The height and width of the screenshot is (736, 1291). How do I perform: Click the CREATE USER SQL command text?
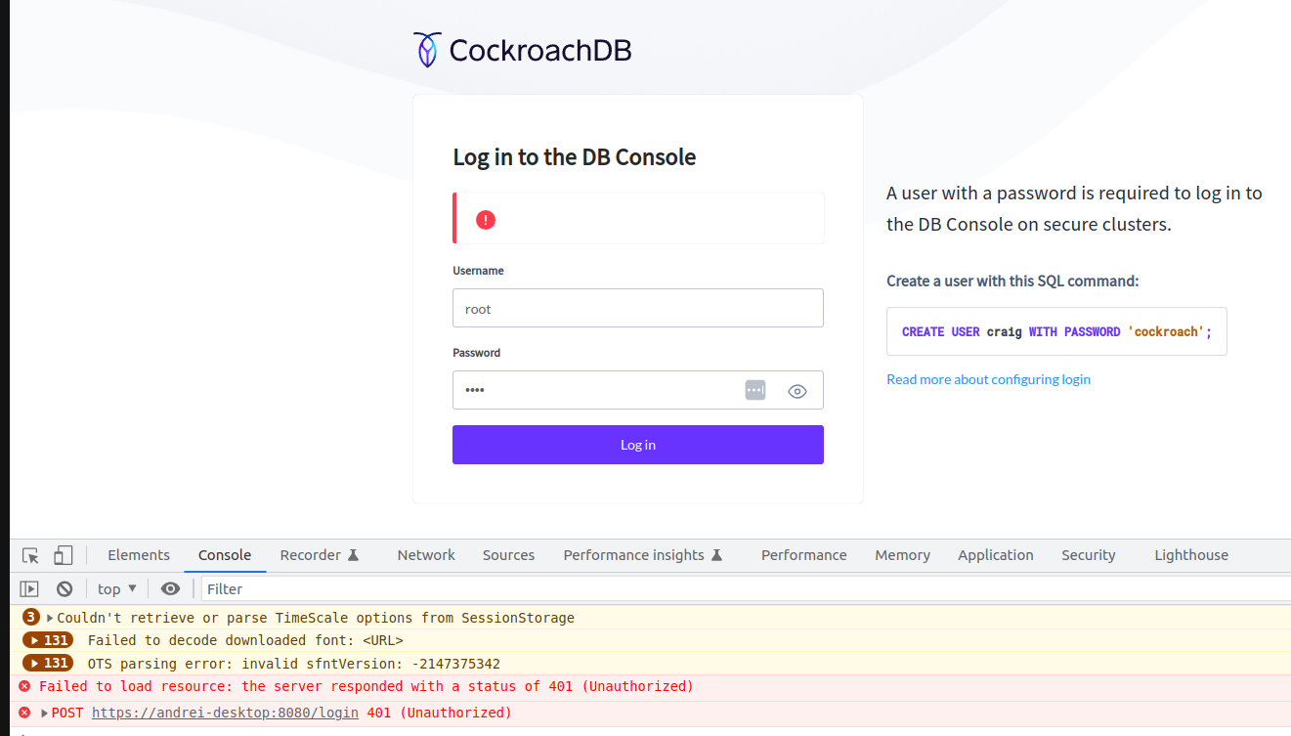1056,331
